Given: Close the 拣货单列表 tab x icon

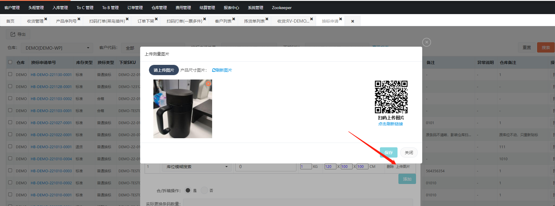Looking at the screenshot, I should pos(267,19).
